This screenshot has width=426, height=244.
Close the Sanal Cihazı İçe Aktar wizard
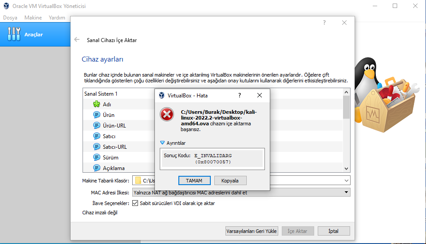pos(344,23)
